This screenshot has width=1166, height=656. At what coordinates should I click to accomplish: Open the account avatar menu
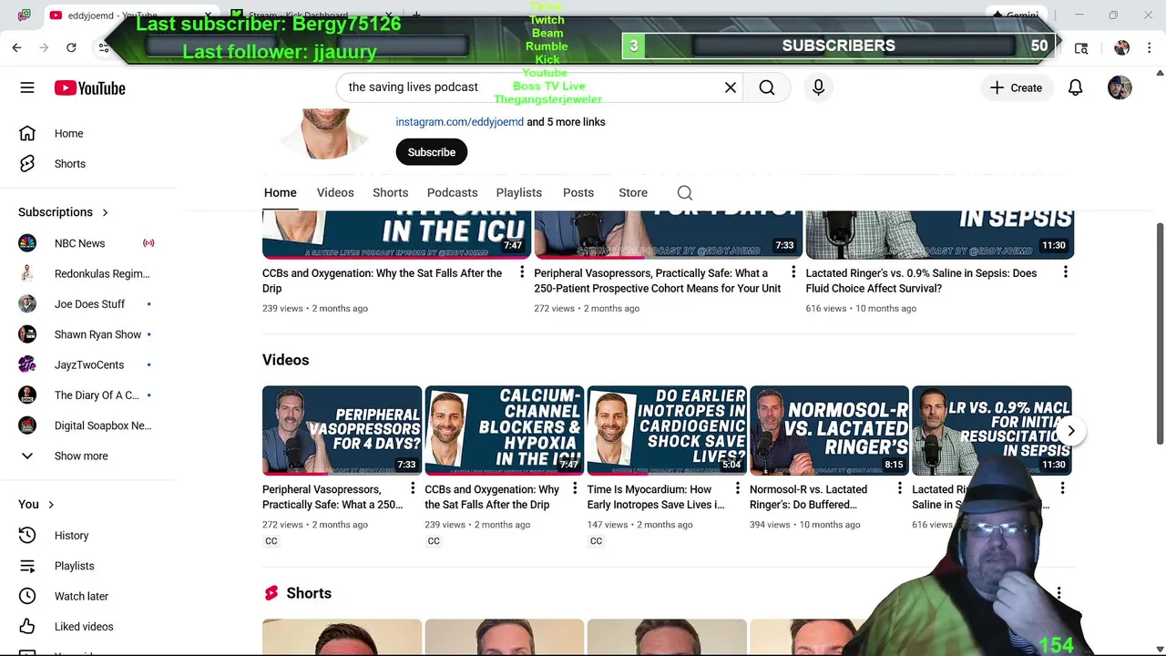[1120, 87]
